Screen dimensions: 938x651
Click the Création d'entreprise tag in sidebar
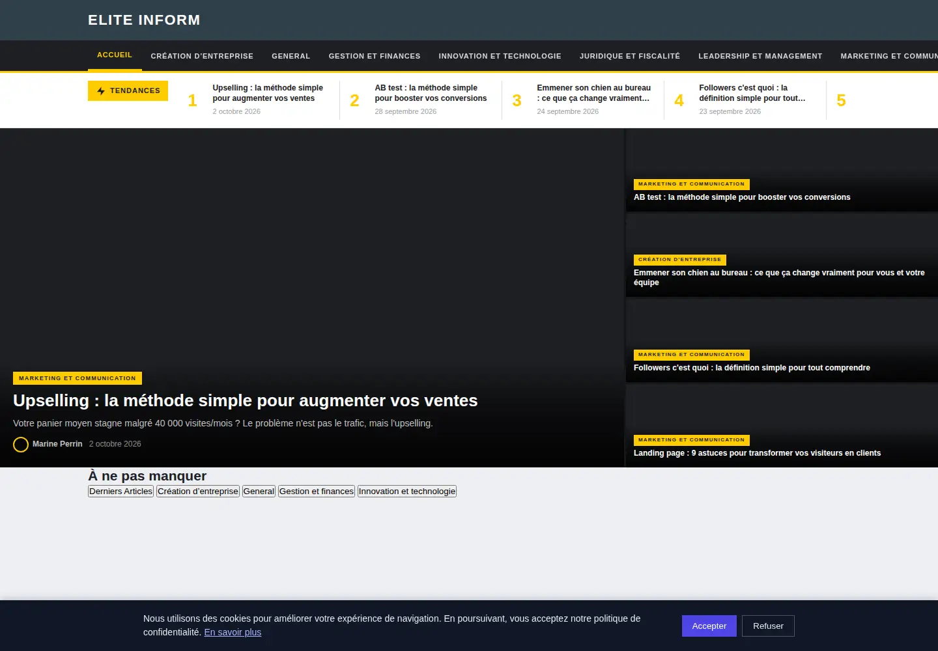click(x=680, y=260)
